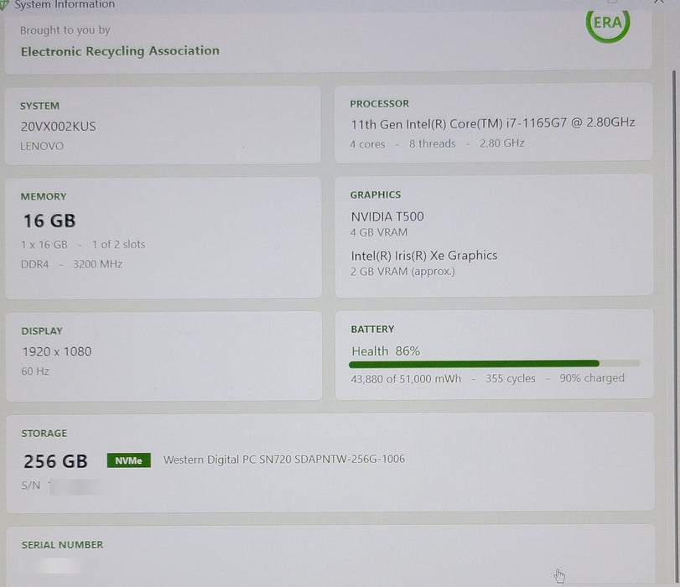Screen dimensions: 680x587
Task: Click the SERIAL NUMBER section heading
Action: point(62,545)
